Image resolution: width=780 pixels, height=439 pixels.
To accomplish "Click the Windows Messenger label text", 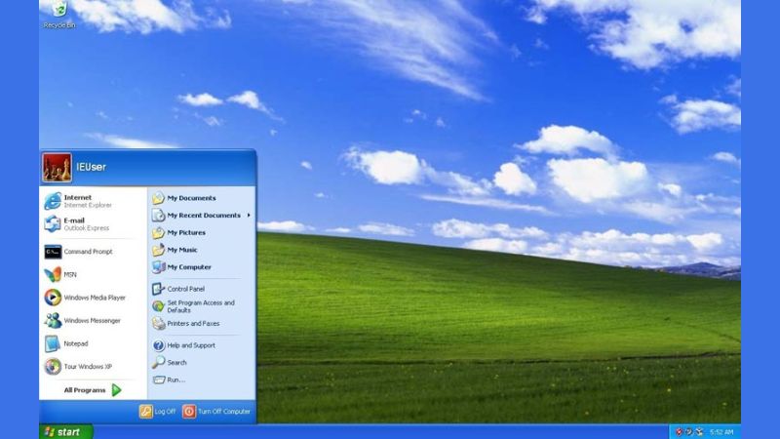I will 92,321.
